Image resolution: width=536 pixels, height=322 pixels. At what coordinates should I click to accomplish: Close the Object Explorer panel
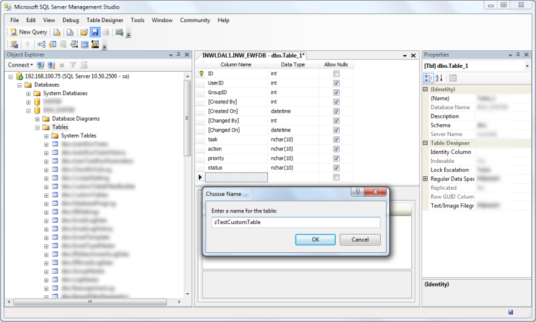click(x=187, y=55)
